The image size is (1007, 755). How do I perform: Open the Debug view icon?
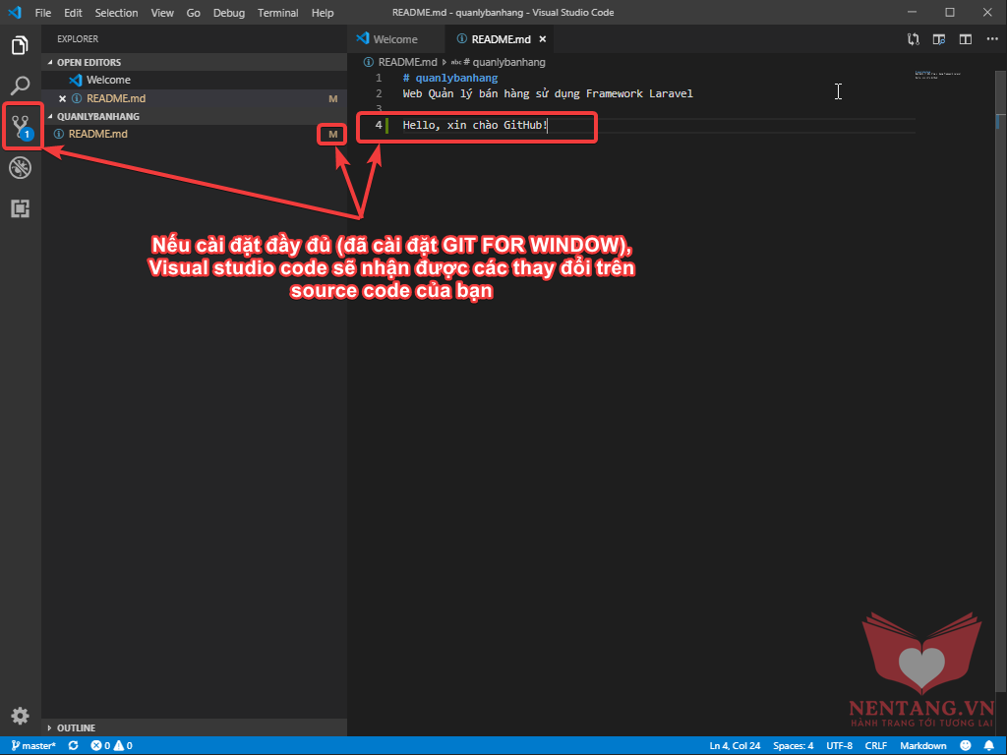pyautogui.click(x=20, y=167)
